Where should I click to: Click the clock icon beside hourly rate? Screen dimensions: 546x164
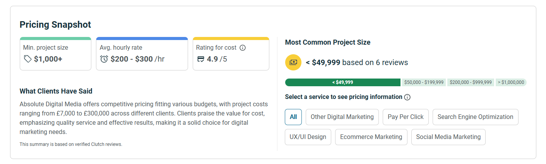point(104,59)
